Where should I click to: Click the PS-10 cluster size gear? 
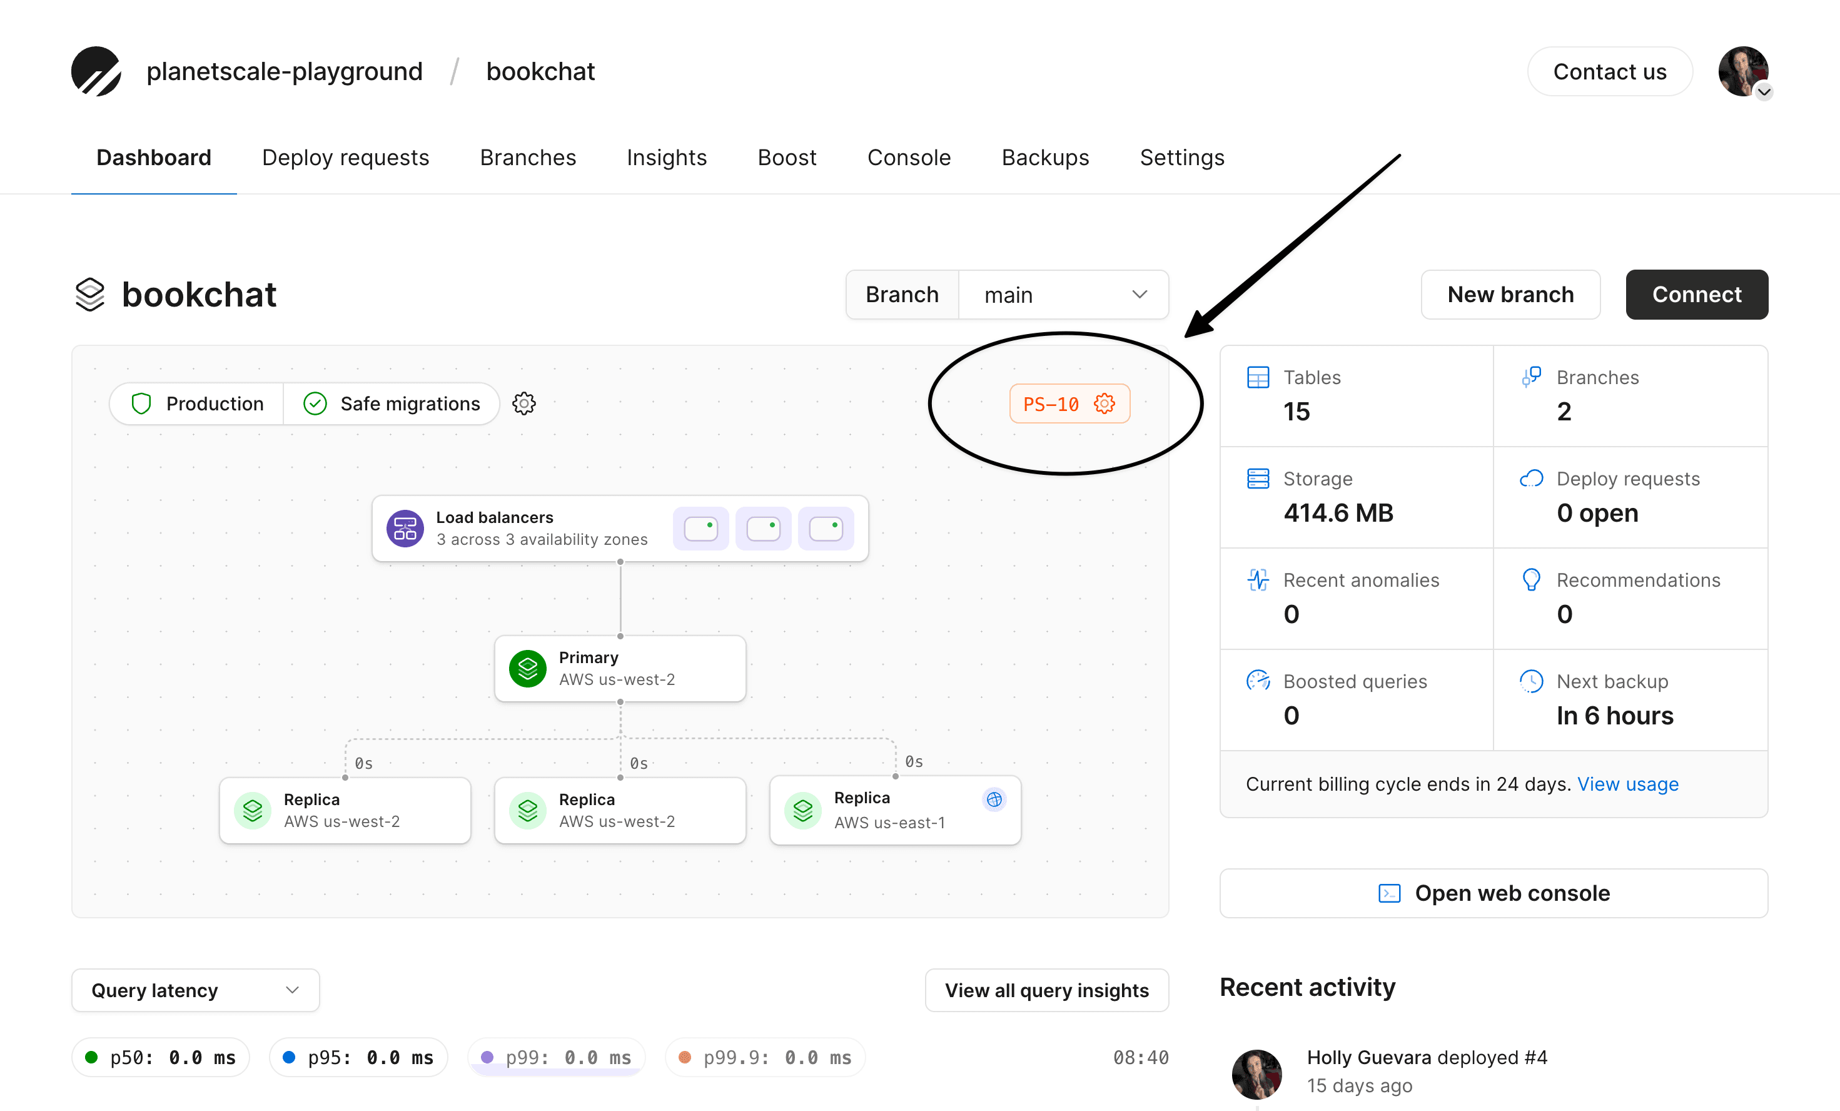pos(1105,403)
